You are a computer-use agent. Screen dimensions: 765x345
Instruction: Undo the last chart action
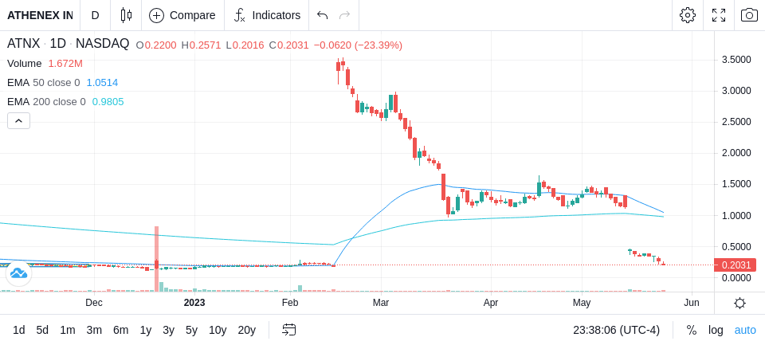pos(322,15)
